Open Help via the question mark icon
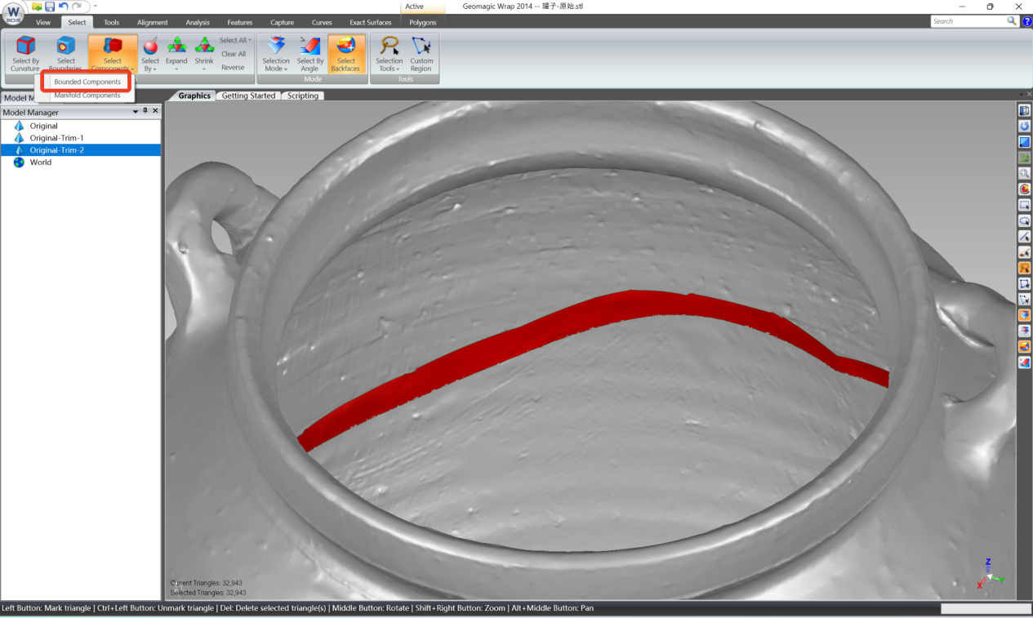Screen dimensions: 1033x618 click(x=1027, y=21)
